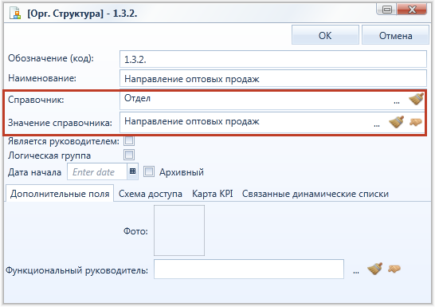Focus the Наименование text field
The height and width of the screenshot is (307, 435).
click(273, 79)
